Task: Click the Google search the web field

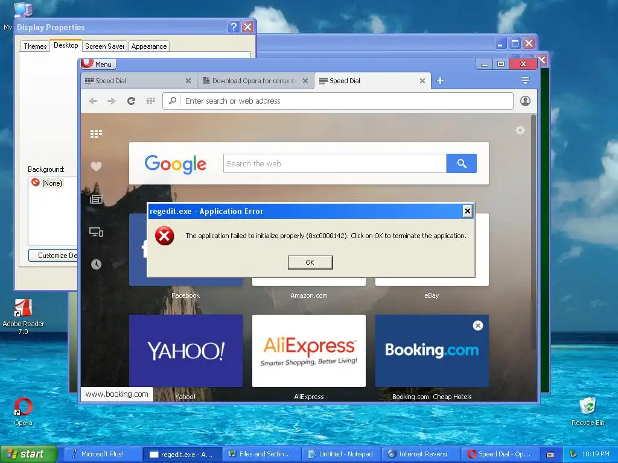Action: (x=334, y=163)
